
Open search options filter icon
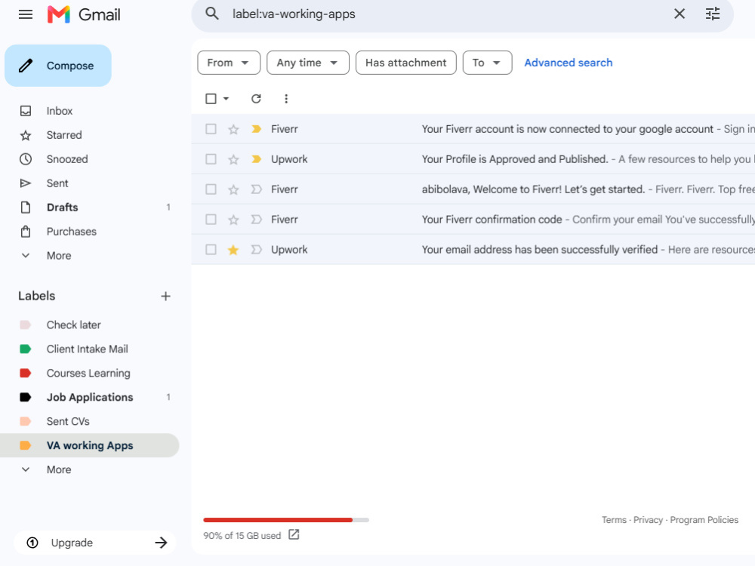713,14
